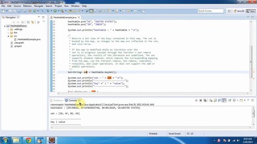Image resolution: width=257 pixels, height=144 pixels.
Task: Open the Source menu
Action: tap(17, 6)
